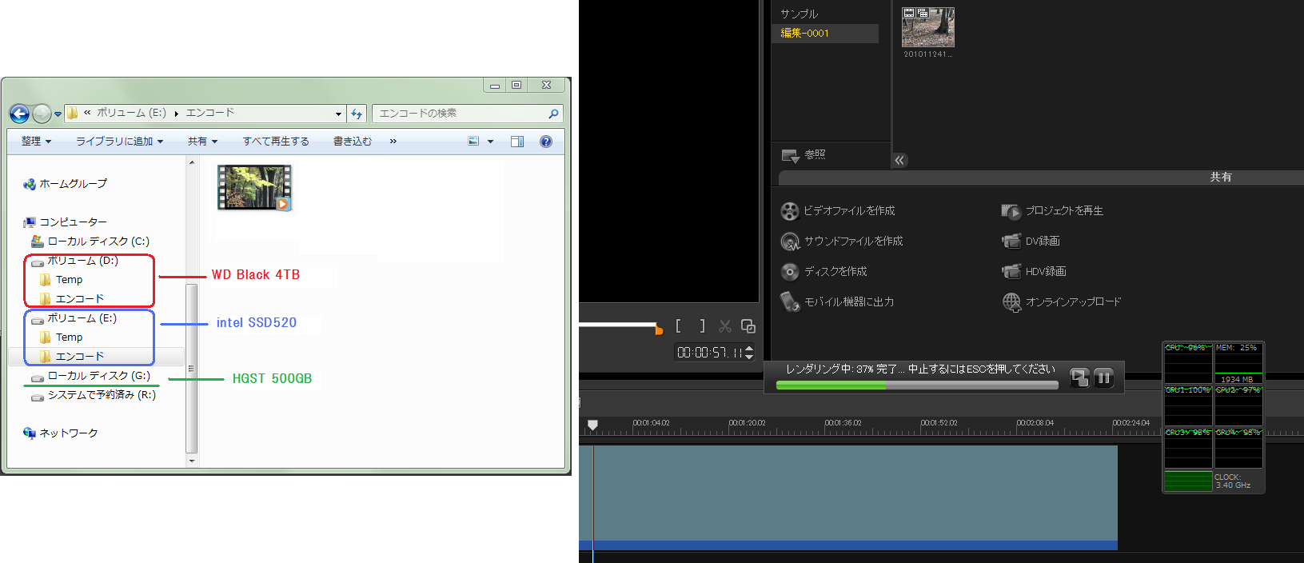The width and height of the screenshot is (1304, 563).
Task: Click the DV recording (DV録画) camera icon
Action: pyautogui.click(x=1011, y=242)
